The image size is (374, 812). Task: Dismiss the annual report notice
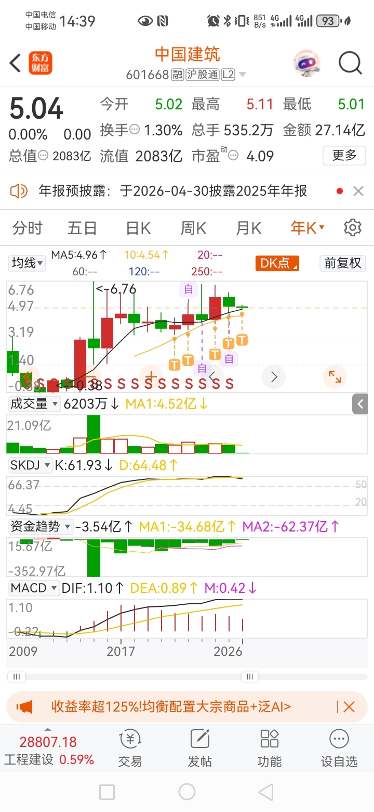(358, 191)
